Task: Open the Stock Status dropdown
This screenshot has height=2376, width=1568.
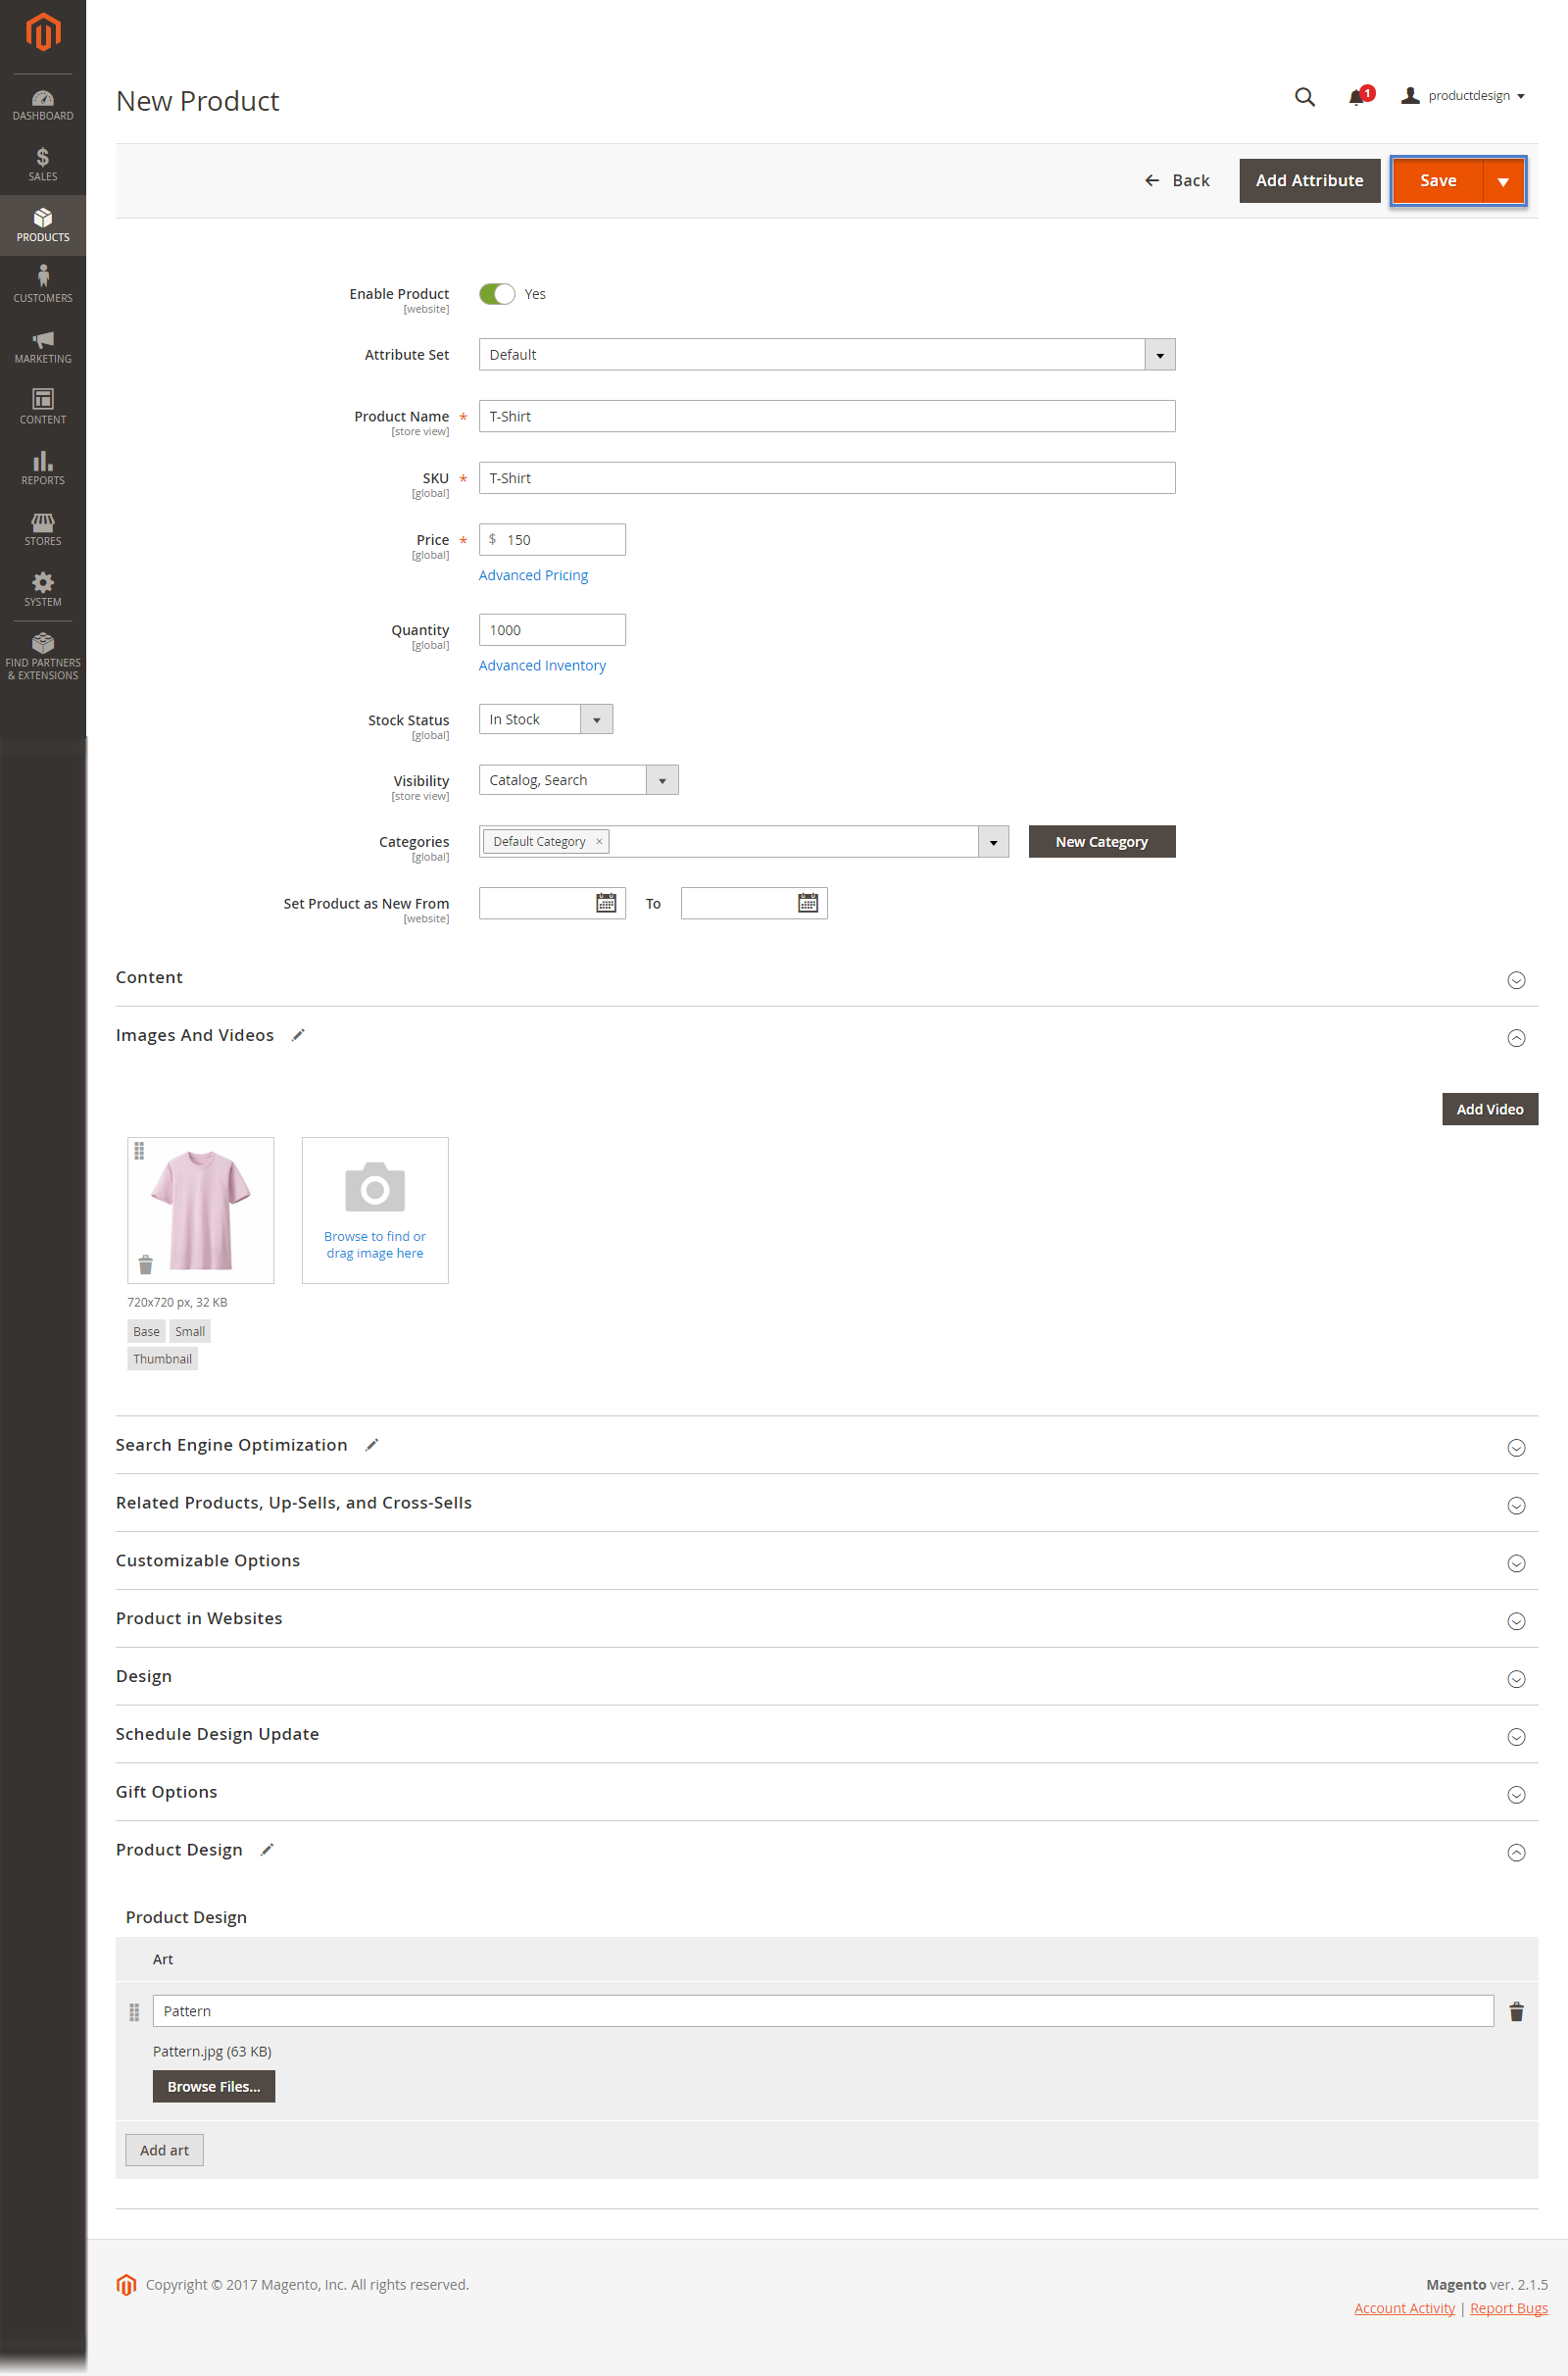Action: (596, 720)
